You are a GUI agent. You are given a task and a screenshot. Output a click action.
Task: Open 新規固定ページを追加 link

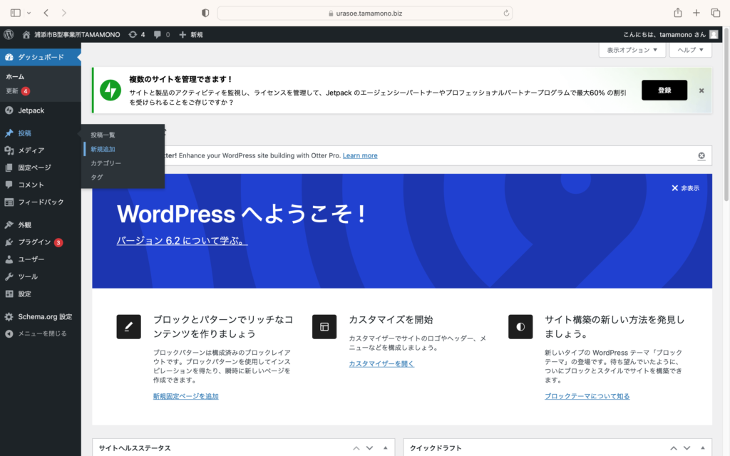[x=186, y=396]
